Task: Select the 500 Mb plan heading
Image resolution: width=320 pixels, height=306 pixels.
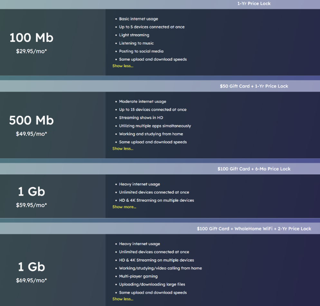Action: coord(32,120)
